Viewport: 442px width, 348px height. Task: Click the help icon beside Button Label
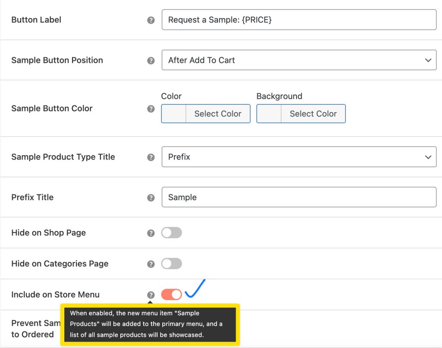151,20
